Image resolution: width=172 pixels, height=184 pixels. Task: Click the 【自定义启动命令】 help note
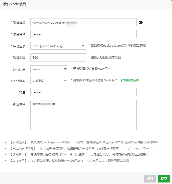click(81, 148)
